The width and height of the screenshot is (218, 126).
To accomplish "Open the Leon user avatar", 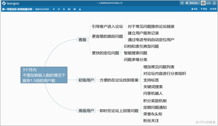I will pos(203,3).
